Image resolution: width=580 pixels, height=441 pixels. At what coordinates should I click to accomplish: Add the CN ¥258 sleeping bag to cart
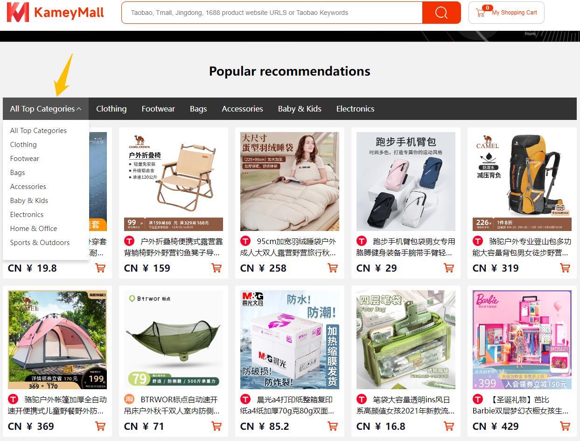[x=332, y=268]
